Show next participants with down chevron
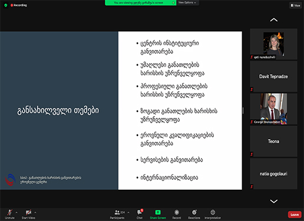Viewport: 304px width, 221px height. point(274,201)
